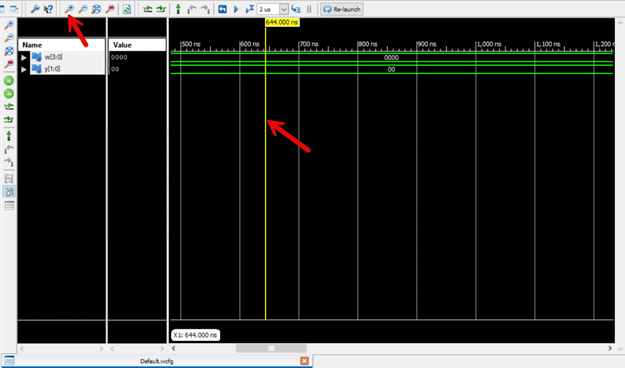Run the simulation

coord(236,9)
